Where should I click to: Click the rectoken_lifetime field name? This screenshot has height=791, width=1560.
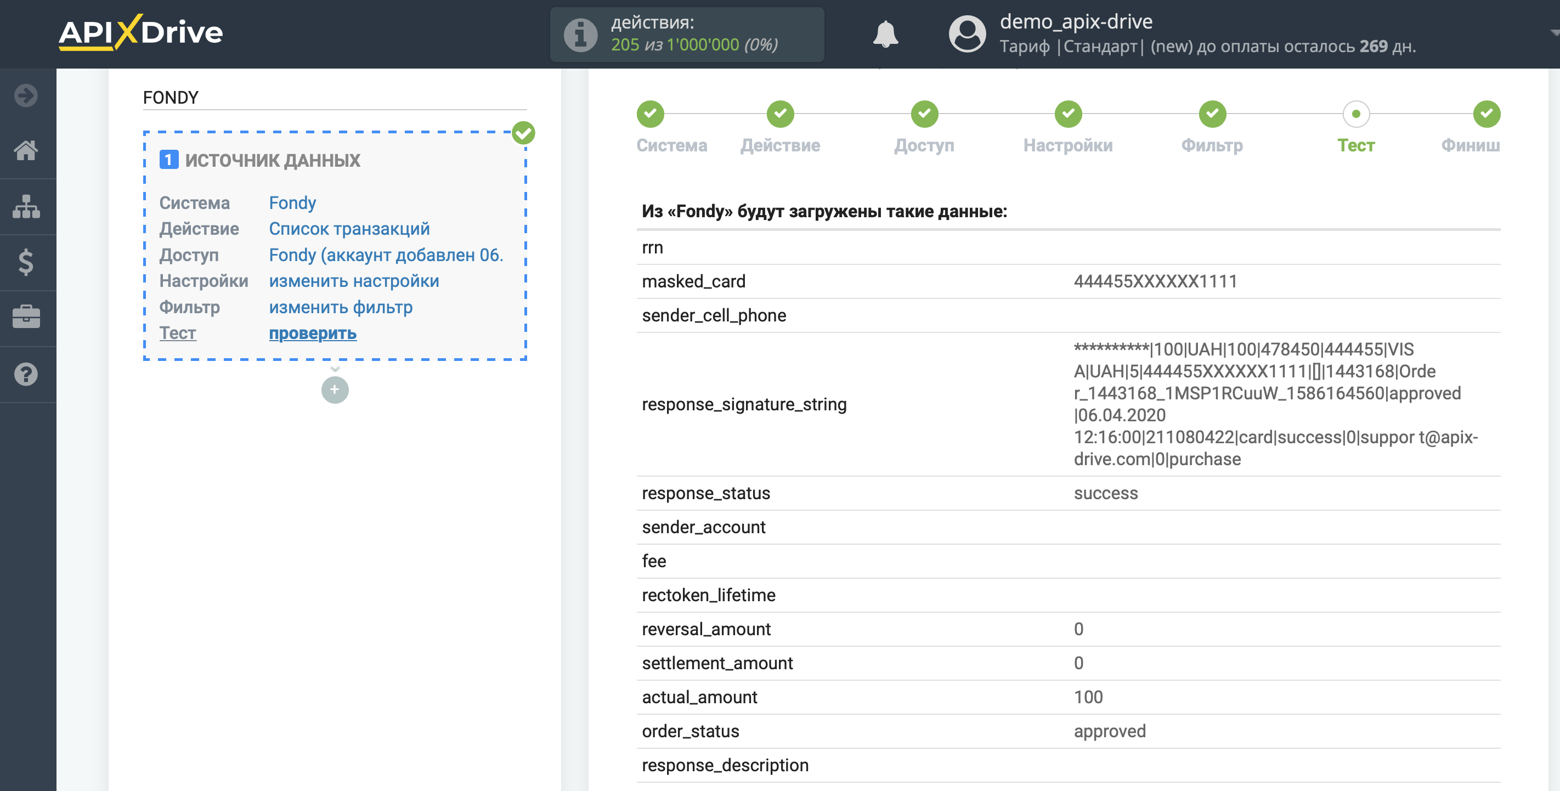point(709,595)
